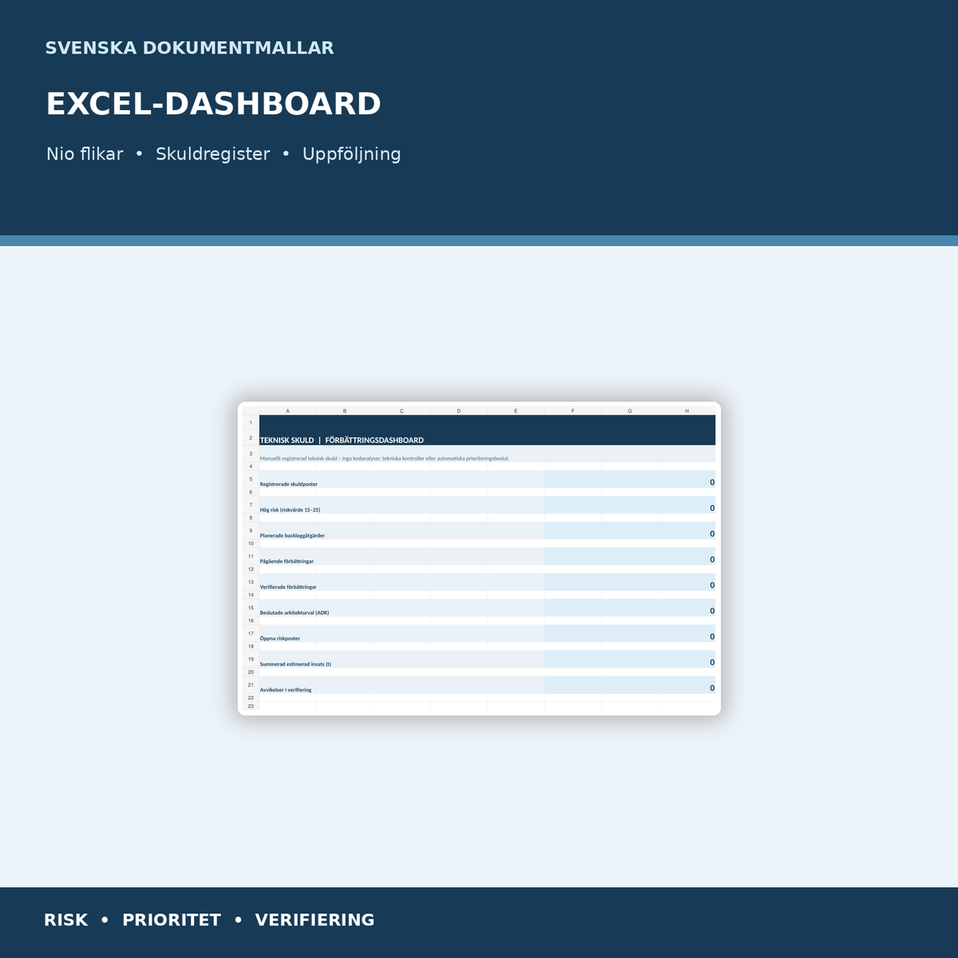Viewport: 958px width, 958px height.
Task: Click the PRIORITET footer word
Action: [x=172, y=920]
